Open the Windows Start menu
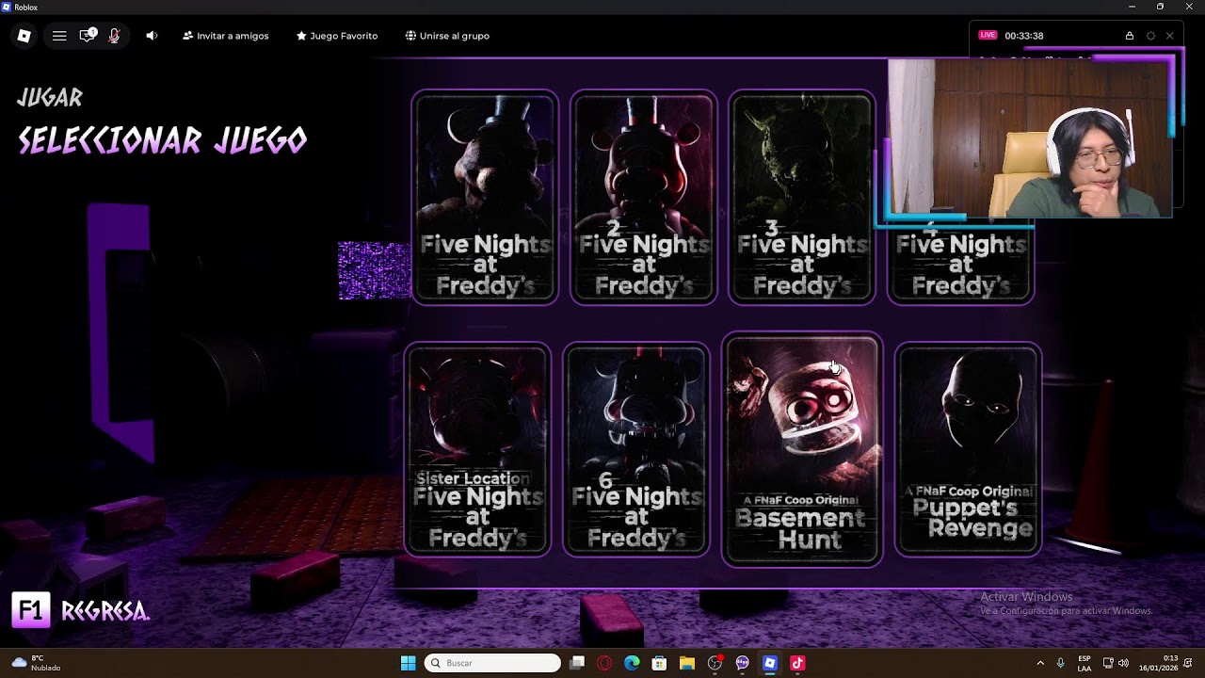 pos(409,663)
